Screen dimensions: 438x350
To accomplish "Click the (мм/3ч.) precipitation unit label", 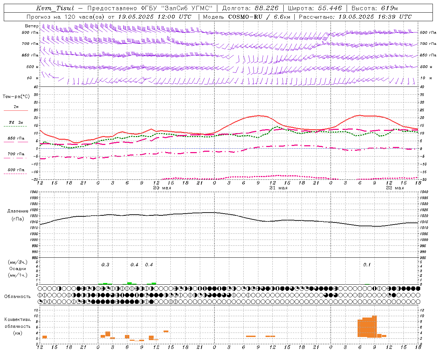I will [18, 262].
